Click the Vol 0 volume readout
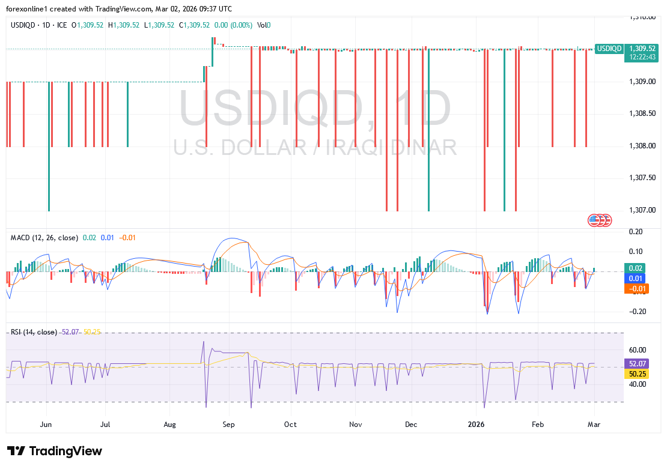The image size is (667, 469). click(x=264, y=25)
